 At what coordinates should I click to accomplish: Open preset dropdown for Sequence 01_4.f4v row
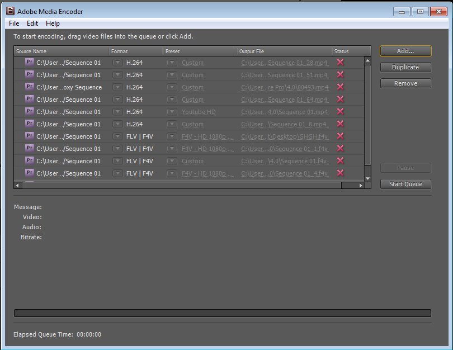(x=172, y=173)
